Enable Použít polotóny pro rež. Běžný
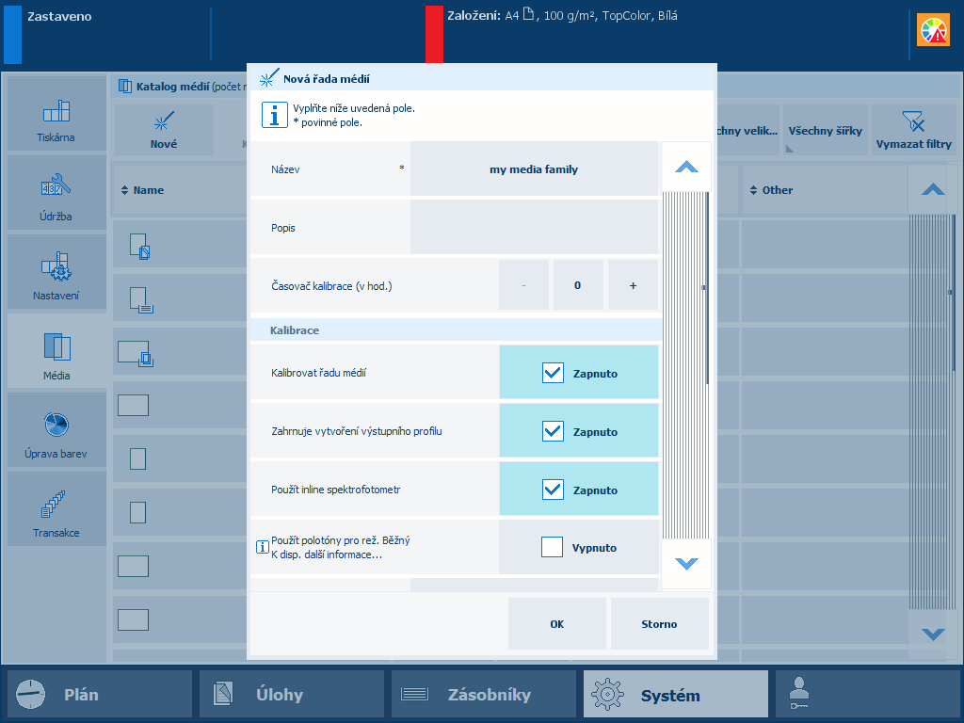964x723 pixels. (x=552, y=547)
